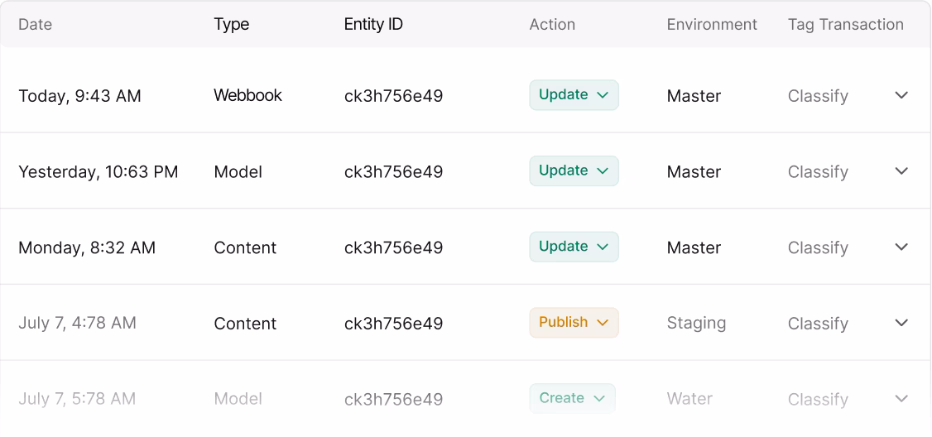Viewport: 932px width, 437px height.
Task: Expand the Monday 8:32 AM row chevron
Action: pos(902,247)
